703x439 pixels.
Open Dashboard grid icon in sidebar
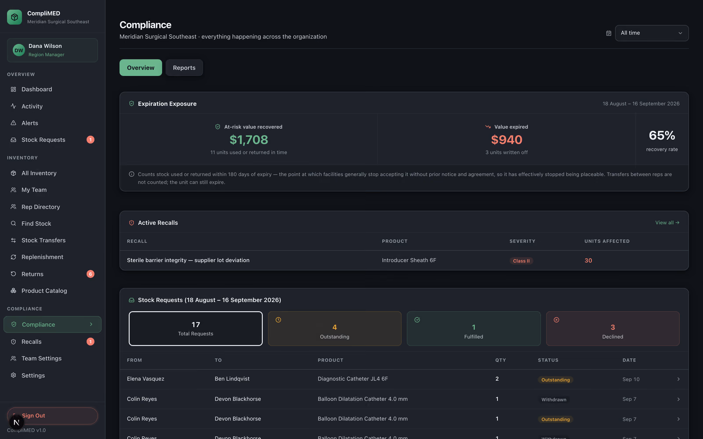tap(13, 90)
